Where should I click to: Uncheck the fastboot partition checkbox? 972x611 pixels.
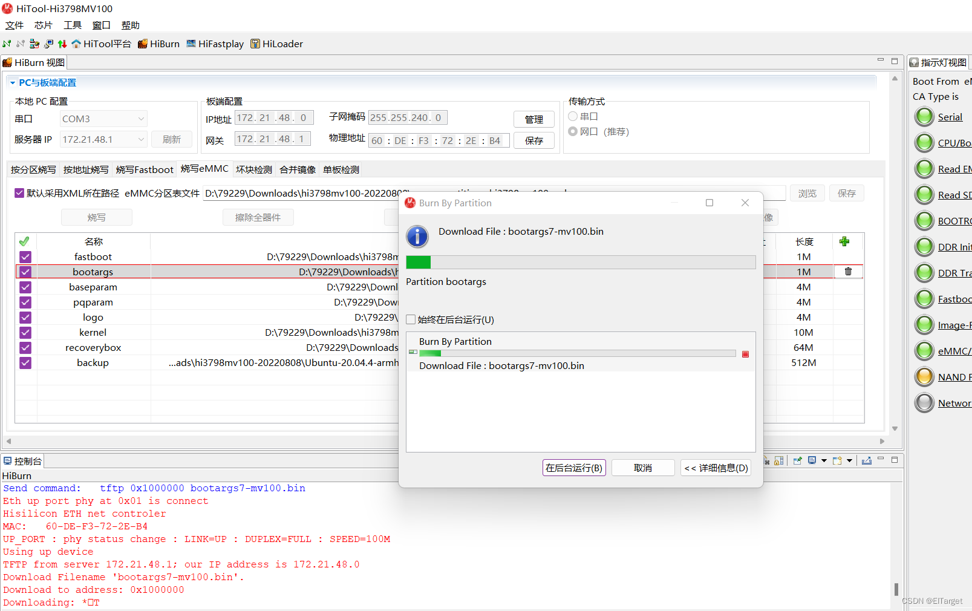click(25, 256)
